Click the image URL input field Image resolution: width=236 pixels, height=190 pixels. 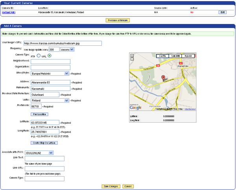click(62, 43)
